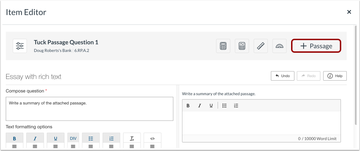Viewport: 360px width, 151px height.
Task: Click Bold in the preview answer toolbar
Action: coord(188,105)
